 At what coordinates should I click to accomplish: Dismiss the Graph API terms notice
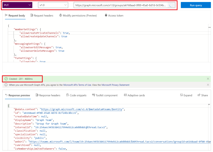click(x=208, y=85)
